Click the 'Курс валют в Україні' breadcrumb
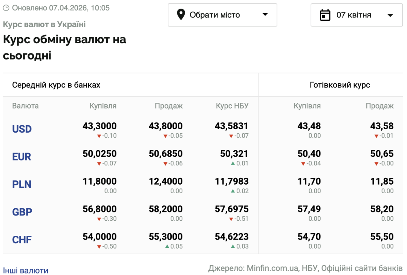Viewport: 407px width, 275px height. click(x=44, y=24)
